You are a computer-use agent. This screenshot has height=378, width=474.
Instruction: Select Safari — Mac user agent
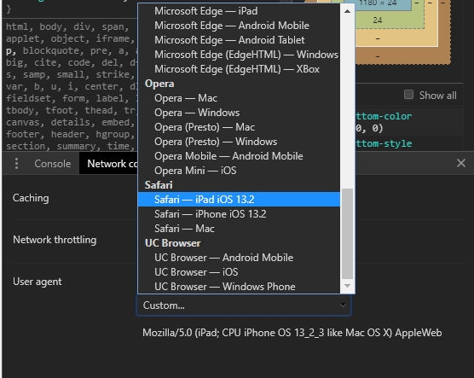pyautogui.click(x=239, y=229)
